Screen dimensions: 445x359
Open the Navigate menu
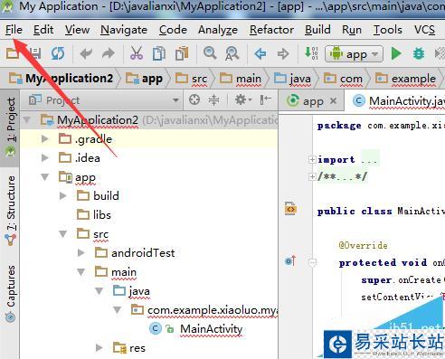click(x=124, y=30)
